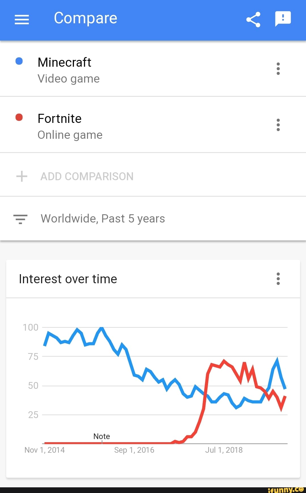Open the Fortnite options menu
Image resolution: width=306 pixels, height=493 pixels.
coord(278,125)
